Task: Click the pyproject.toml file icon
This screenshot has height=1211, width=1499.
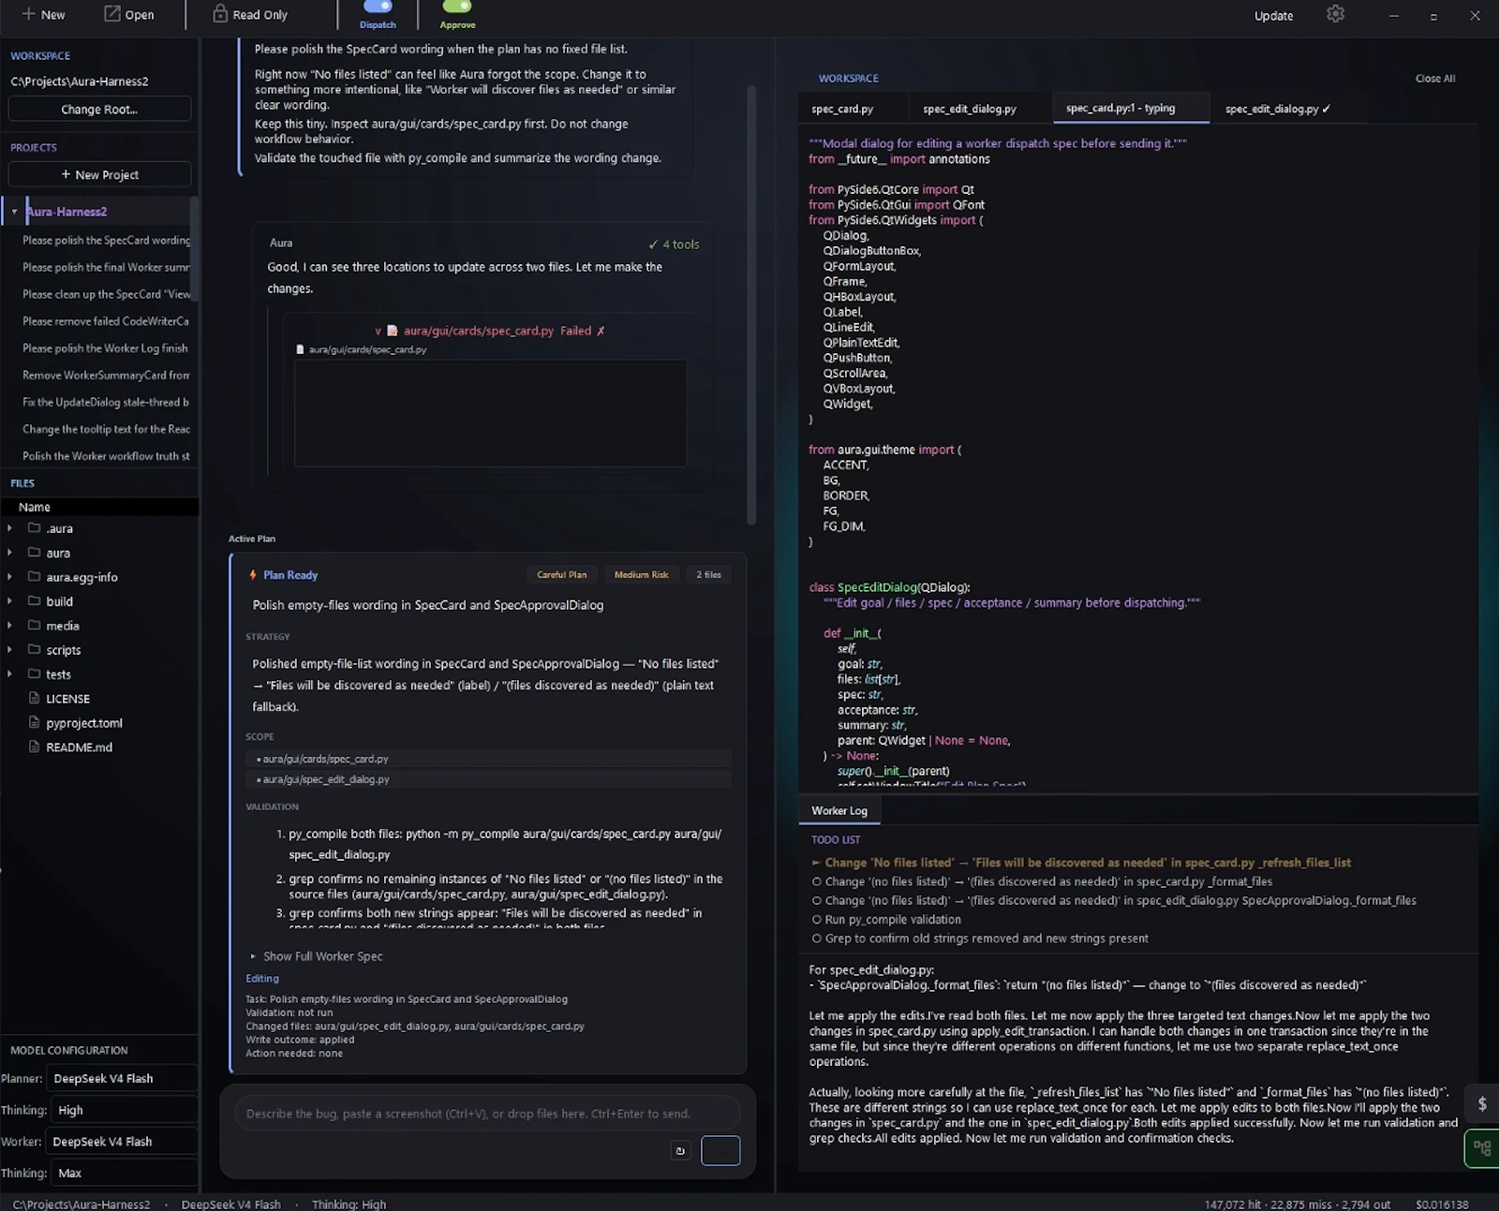Action: [35, 723]
